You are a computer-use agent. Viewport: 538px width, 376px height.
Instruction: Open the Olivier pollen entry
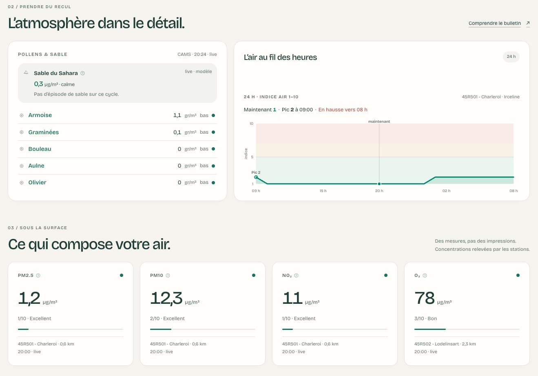pos(37,183)
